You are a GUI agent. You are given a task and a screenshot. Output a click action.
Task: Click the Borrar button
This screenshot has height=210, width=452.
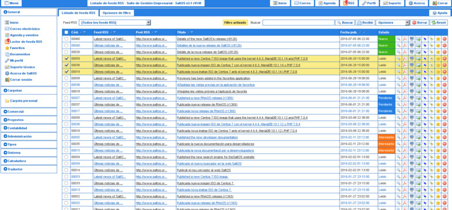[x=419, y=22]
